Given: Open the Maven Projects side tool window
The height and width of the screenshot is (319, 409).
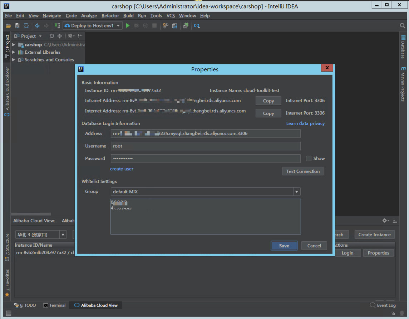Looking at the screenshot, I should (x=403, y=84).
